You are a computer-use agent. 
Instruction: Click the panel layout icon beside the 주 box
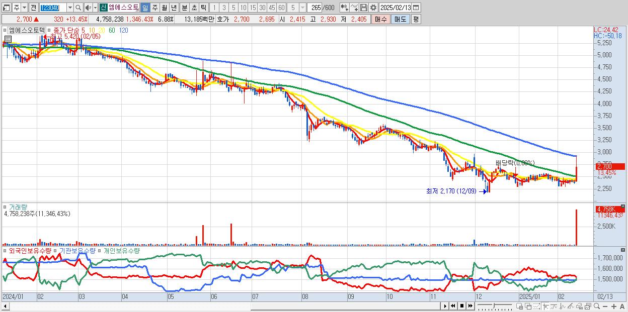point(7,8)
